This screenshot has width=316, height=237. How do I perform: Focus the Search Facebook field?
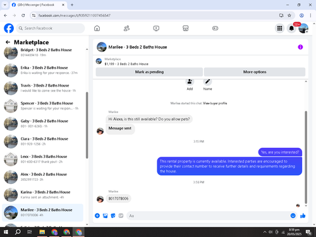51,28
